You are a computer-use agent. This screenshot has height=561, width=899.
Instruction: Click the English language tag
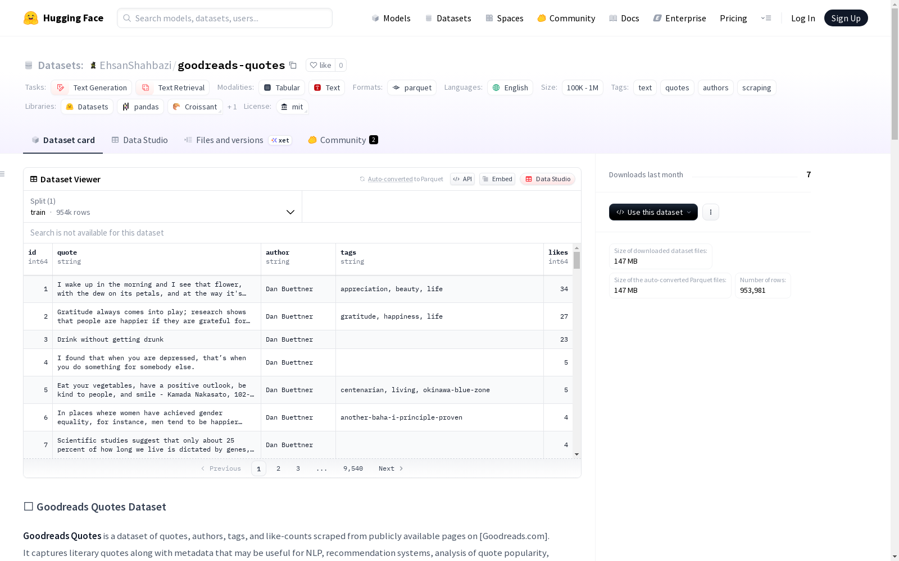[x=510, y=88]
